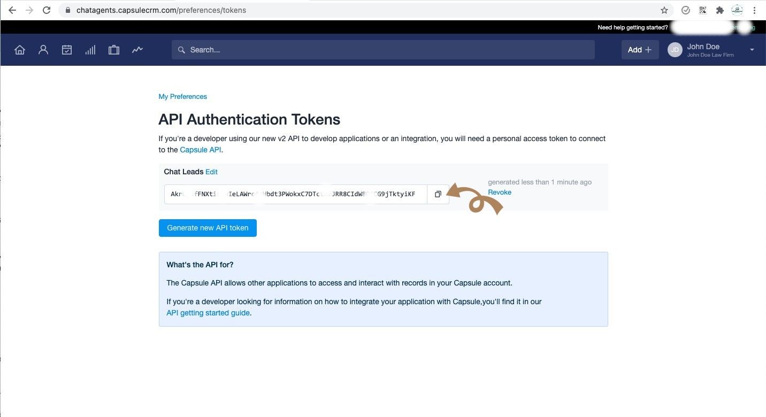Follow the Capsule API link

click(x=200, y=150)
